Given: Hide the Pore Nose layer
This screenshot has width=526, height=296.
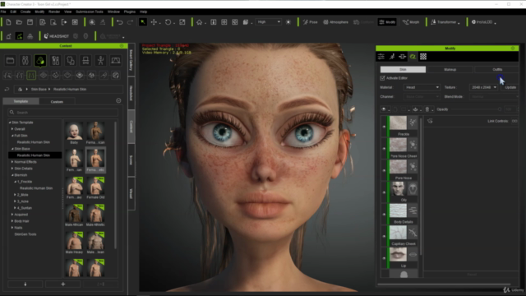Looking at the screenshot, I should pyautogui.click(x=384, y=170).
